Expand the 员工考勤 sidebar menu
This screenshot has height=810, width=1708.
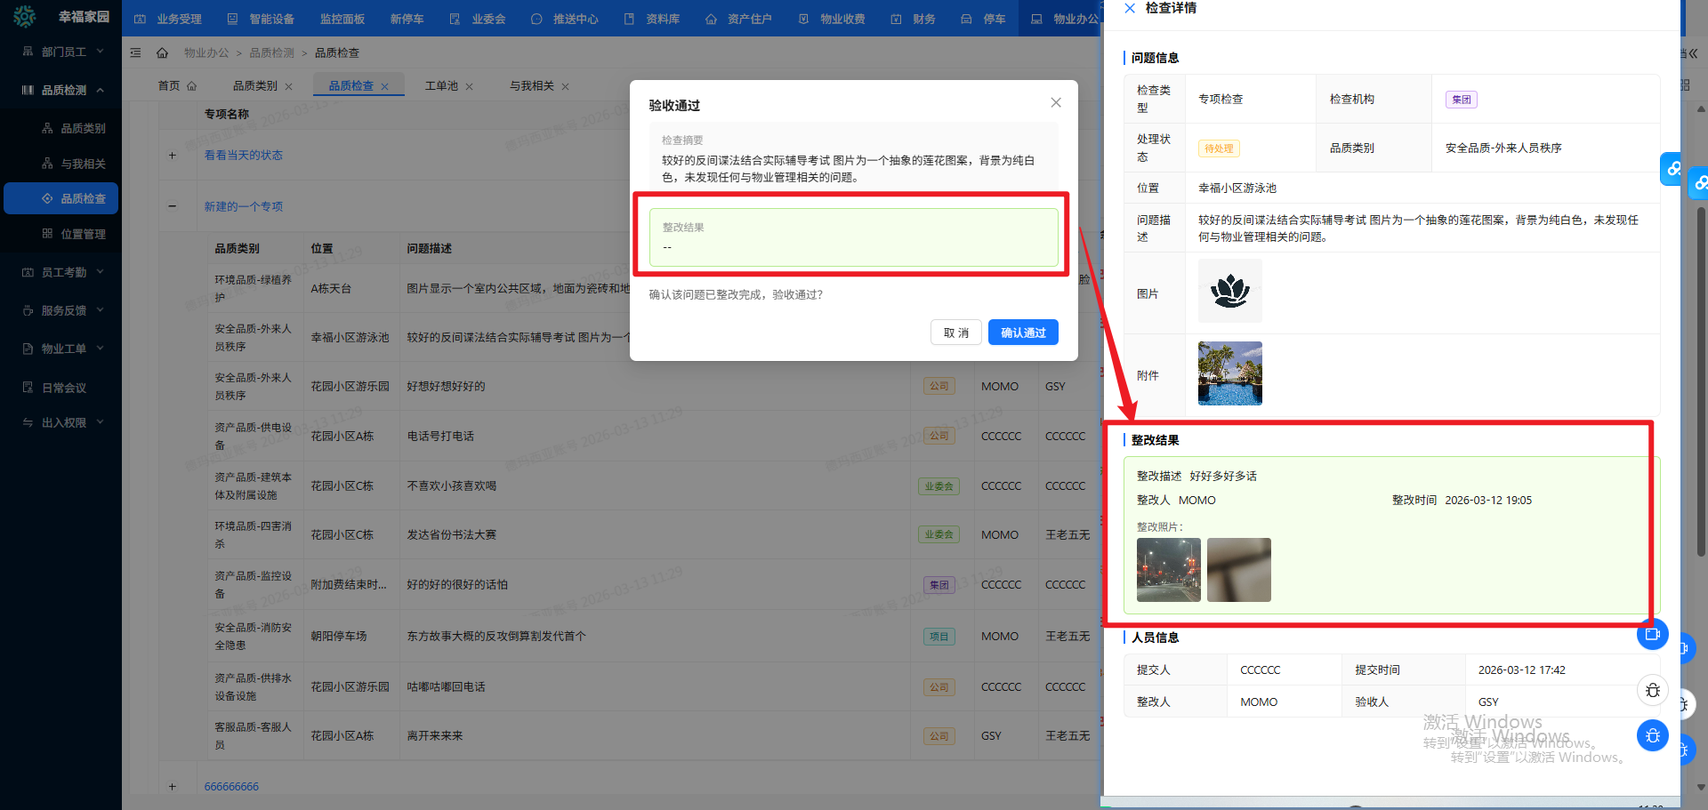pos(62,272)
